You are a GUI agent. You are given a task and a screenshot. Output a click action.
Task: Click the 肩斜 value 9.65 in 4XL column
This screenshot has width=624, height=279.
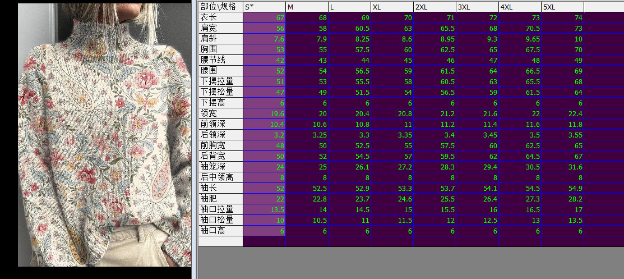tap(520, 39)
